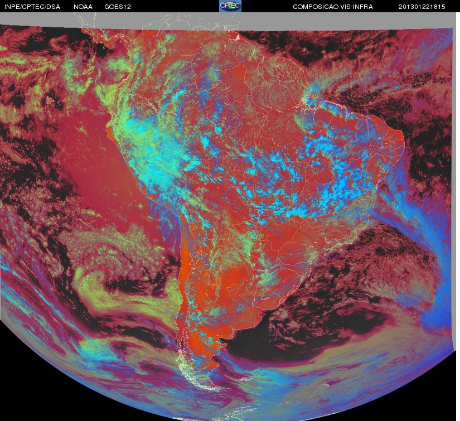This screenshot has height=421, width=460.
Task: Select the GOES12 satellite label
Action: point(118,7)
